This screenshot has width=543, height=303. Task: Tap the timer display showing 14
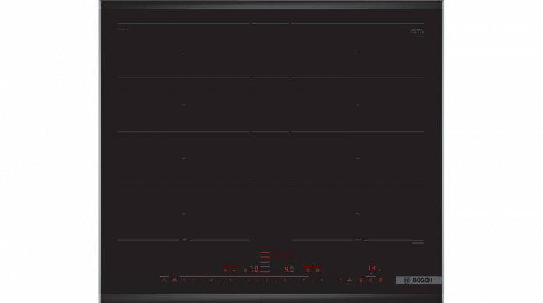coord(372,268)
